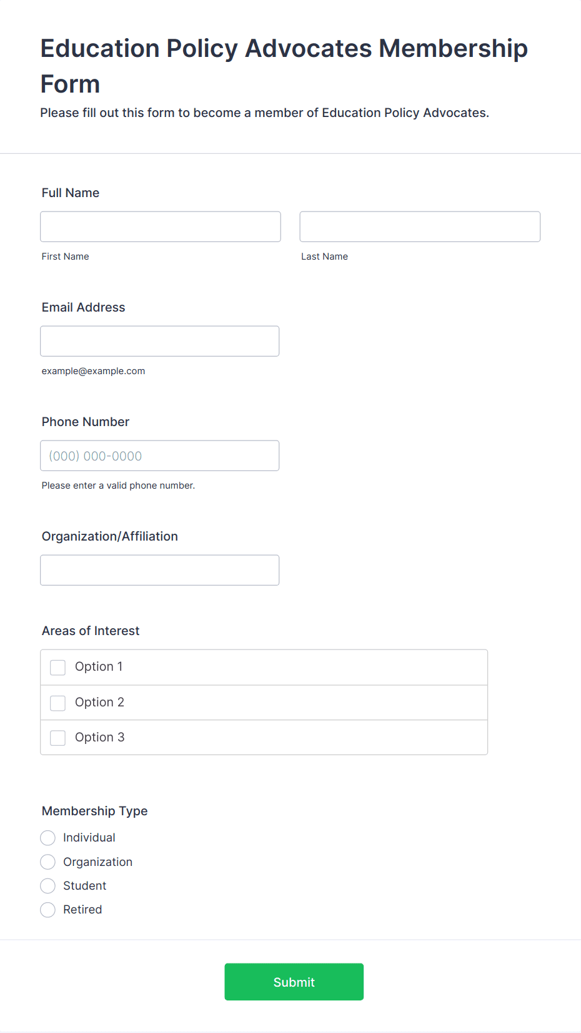This screenshot has width=581, height=1033.
Task: Click the Student label text
Action: pos(85,886)
